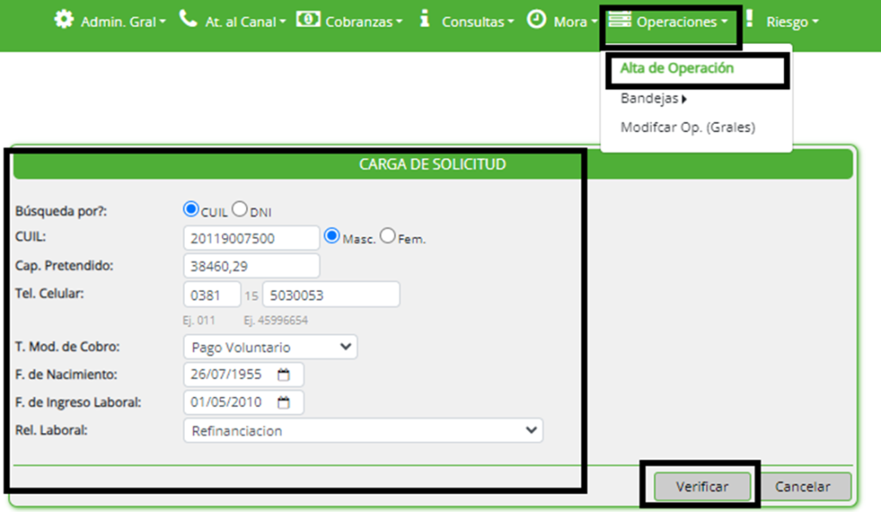Viewport: 881px width, 512px height.
Task: Choose Modifcar Op. (Grales) from menu
Action: click(687, 127)
